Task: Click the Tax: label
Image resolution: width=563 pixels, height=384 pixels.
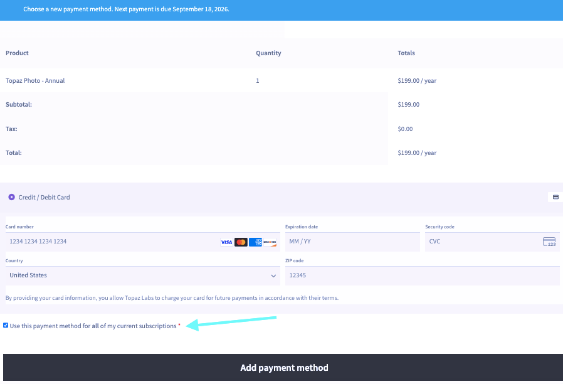Action: click(x=11, y=129)
